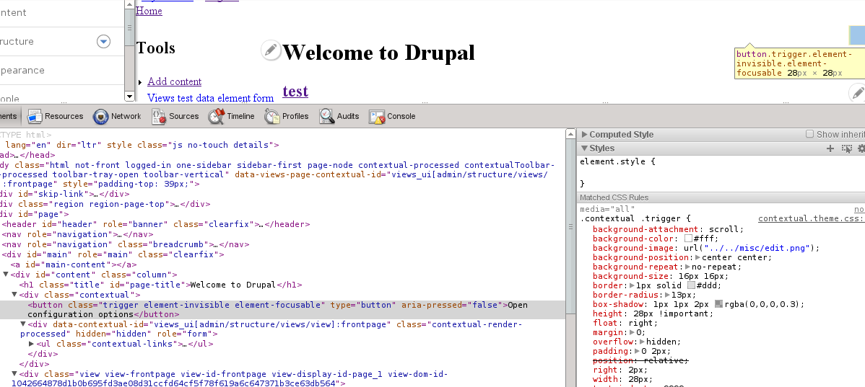
Task: Click the Add content link
Action: 174,81
